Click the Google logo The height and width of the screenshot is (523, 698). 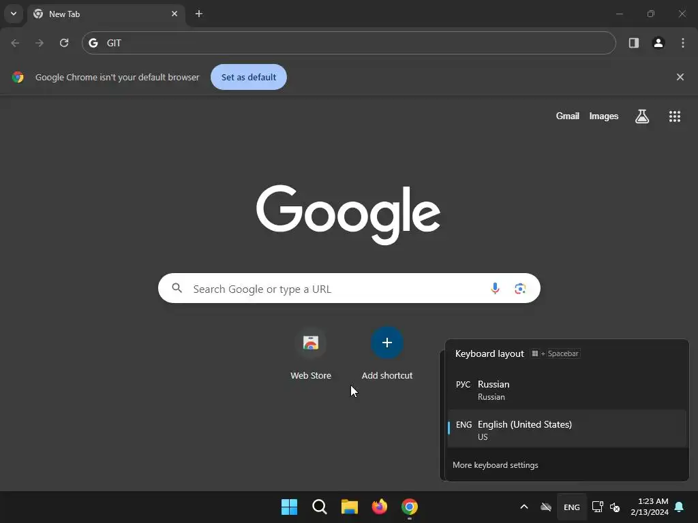[348, 215]
